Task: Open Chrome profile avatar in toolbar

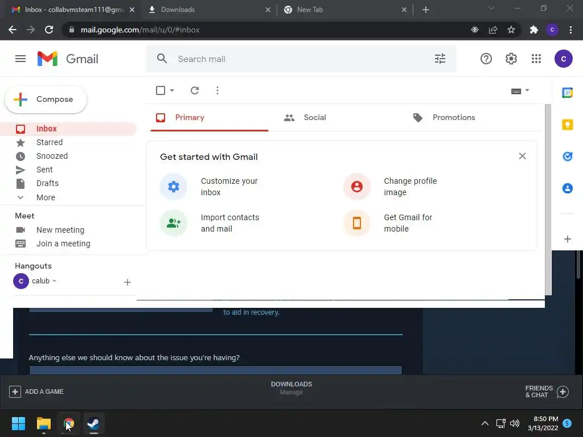Action: coord(552,30)
